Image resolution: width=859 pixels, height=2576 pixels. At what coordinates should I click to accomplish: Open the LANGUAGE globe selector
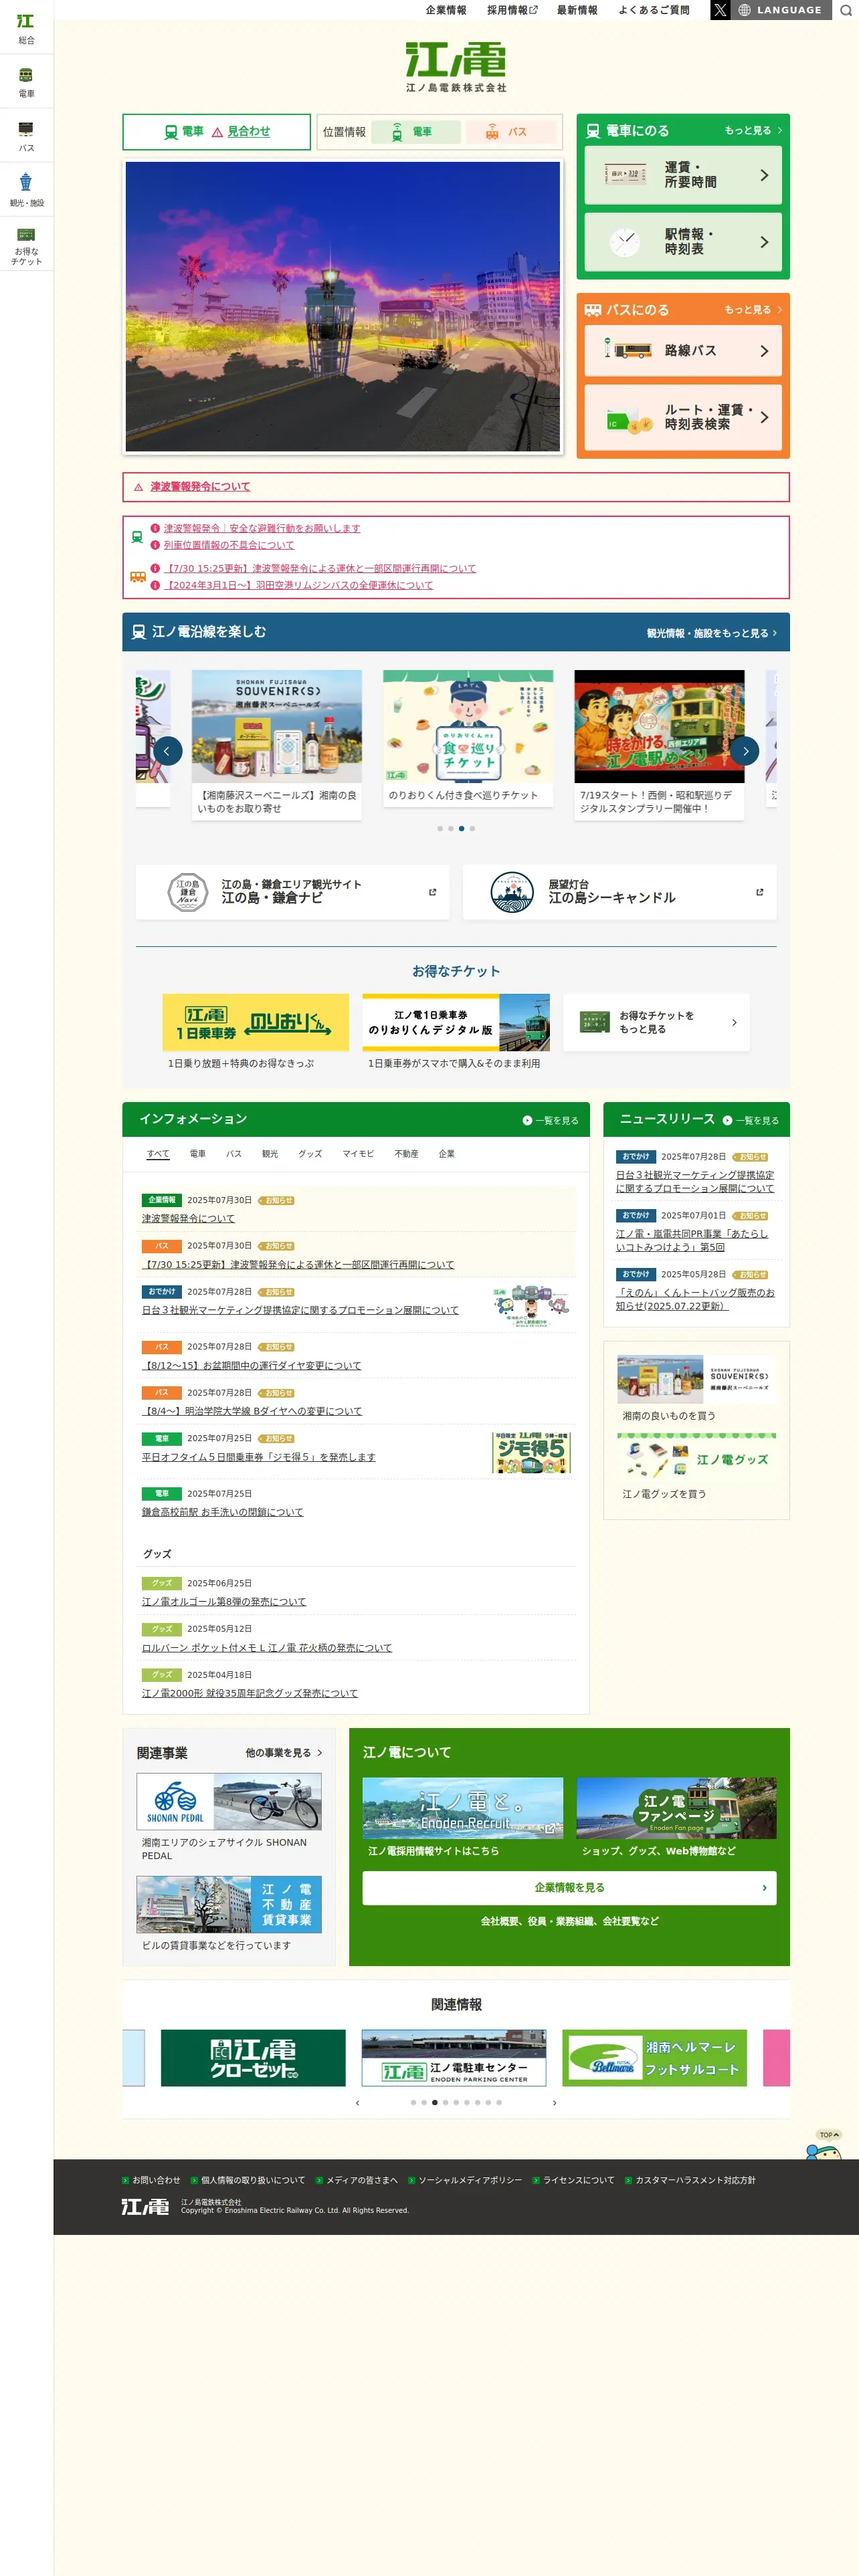pos(780,10)
